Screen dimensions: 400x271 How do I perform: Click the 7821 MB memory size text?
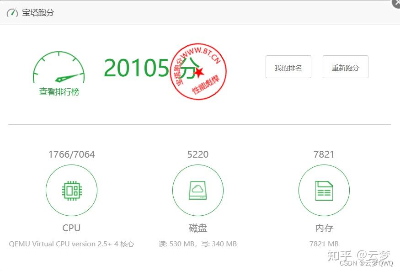tap(324, 244)
